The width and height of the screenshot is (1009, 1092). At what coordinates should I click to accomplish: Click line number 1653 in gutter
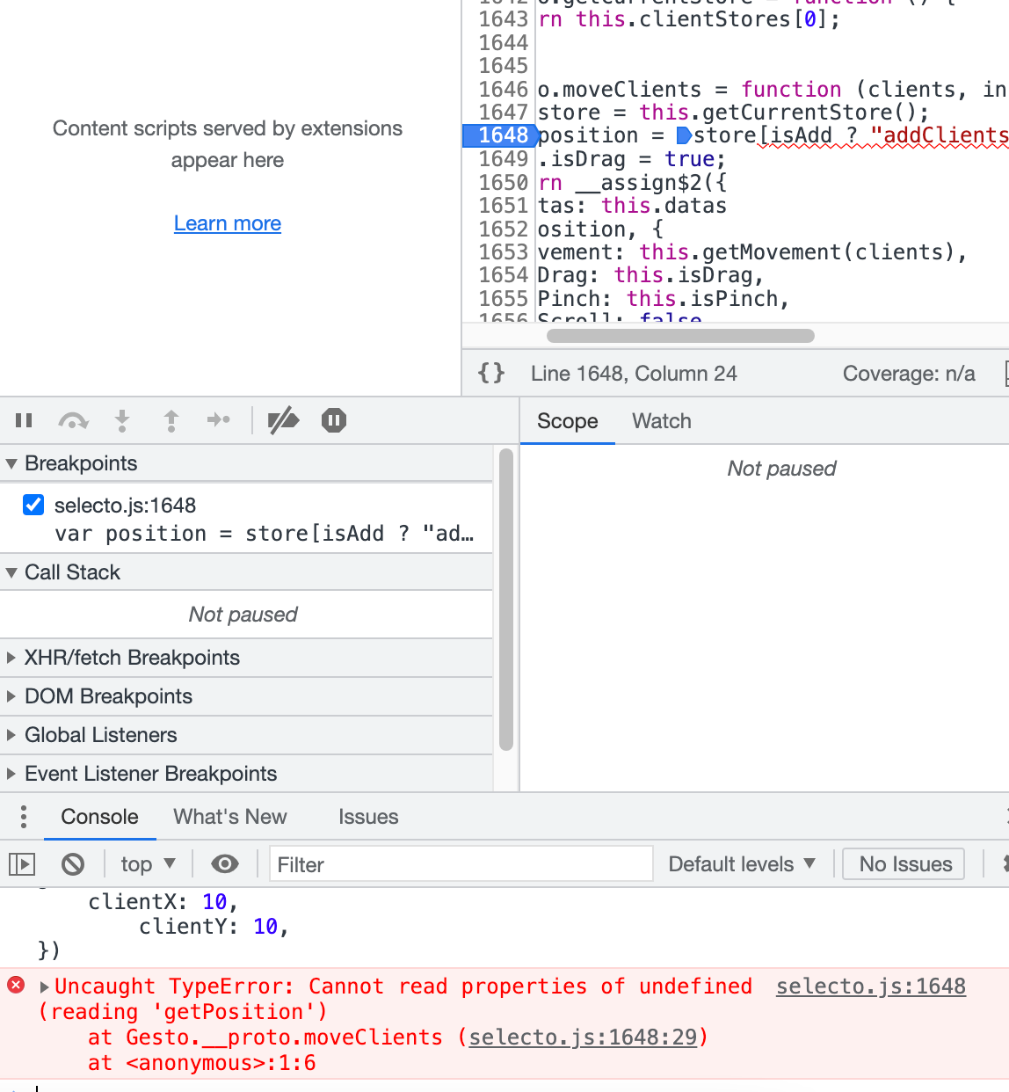504,252
